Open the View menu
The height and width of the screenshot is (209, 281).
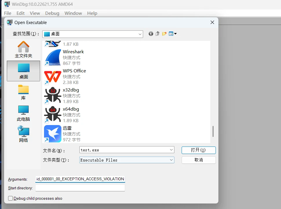[35, 13]
